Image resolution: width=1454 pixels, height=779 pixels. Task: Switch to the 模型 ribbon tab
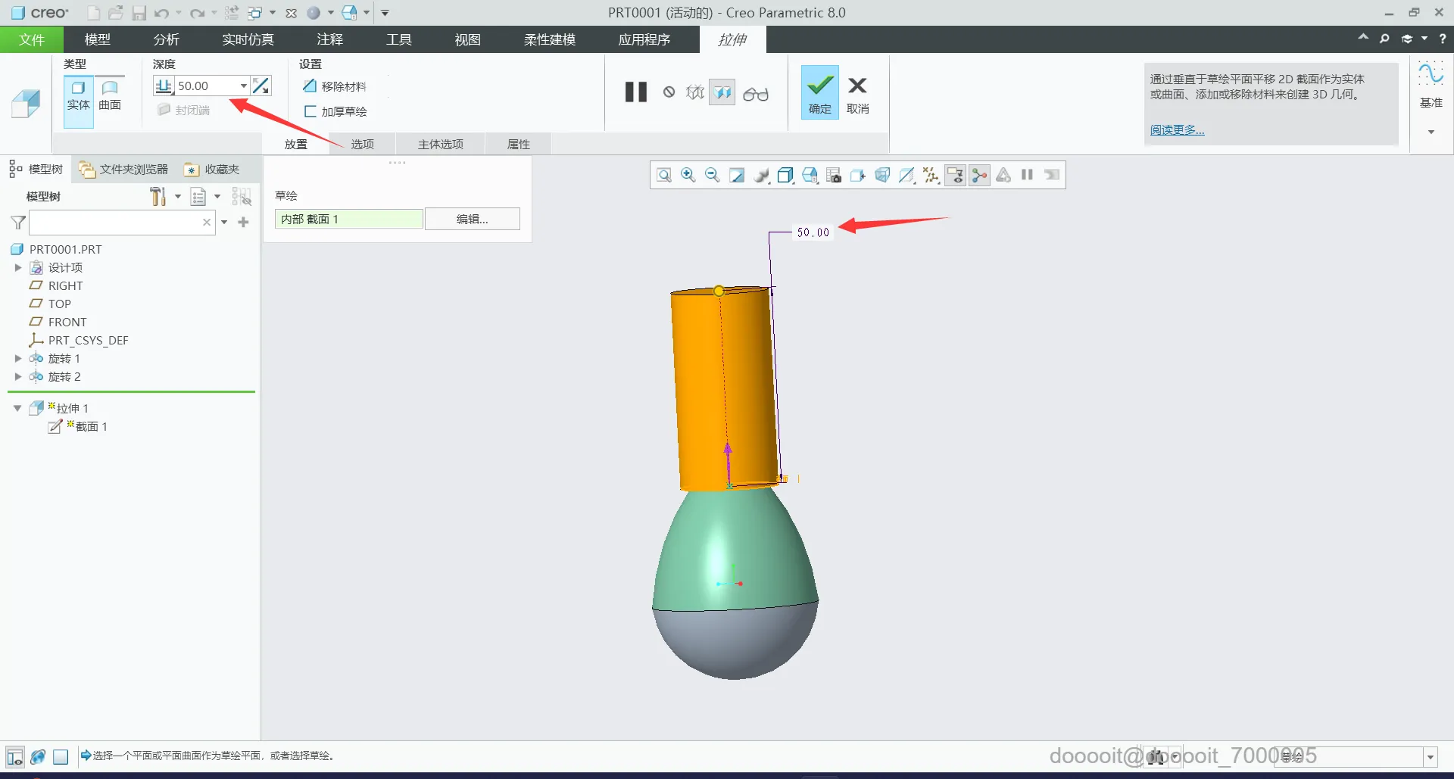click(98, 39)
